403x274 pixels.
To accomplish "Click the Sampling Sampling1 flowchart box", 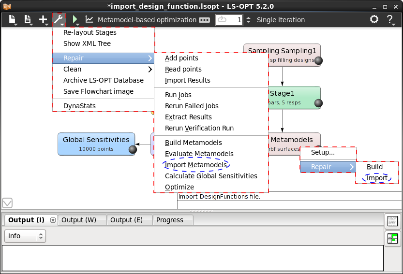I will click(x=282, y=55).
